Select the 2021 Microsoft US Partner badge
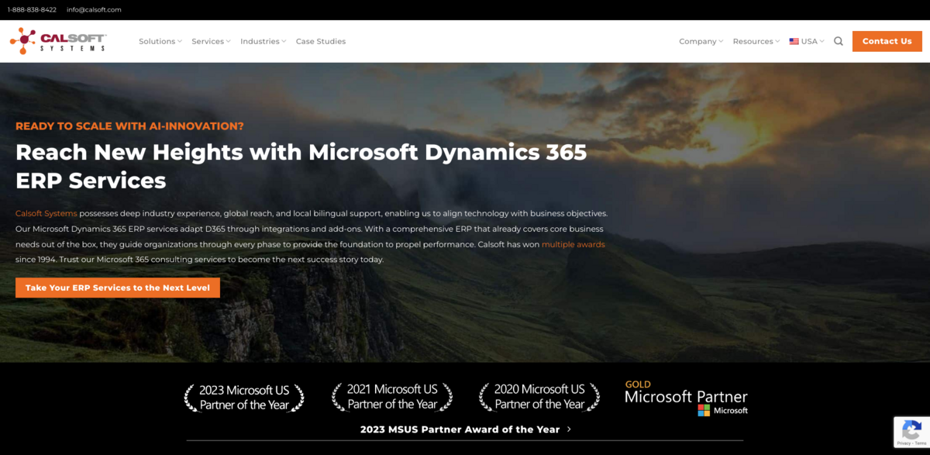This screenshot has width=930, height=455. [x=392, y=398]
